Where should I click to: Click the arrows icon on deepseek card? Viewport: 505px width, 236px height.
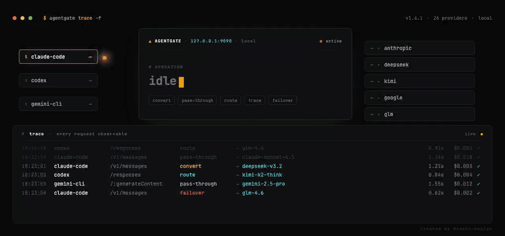[x=375, y=65]
